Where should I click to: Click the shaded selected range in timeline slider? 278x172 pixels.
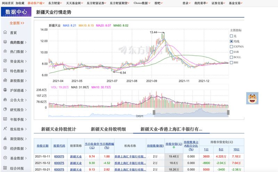pyautogui.click(x=191, y=112)
